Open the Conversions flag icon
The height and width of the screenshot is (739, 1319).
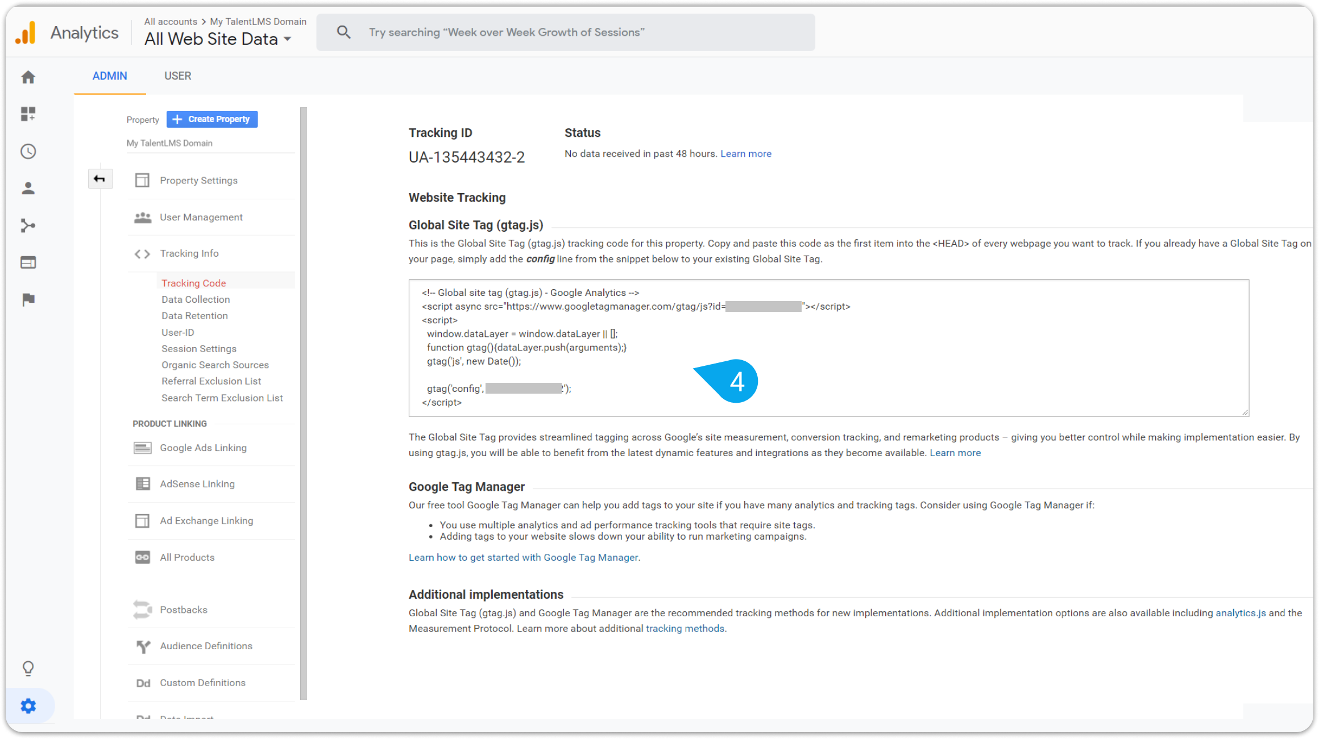click(28, 299)
